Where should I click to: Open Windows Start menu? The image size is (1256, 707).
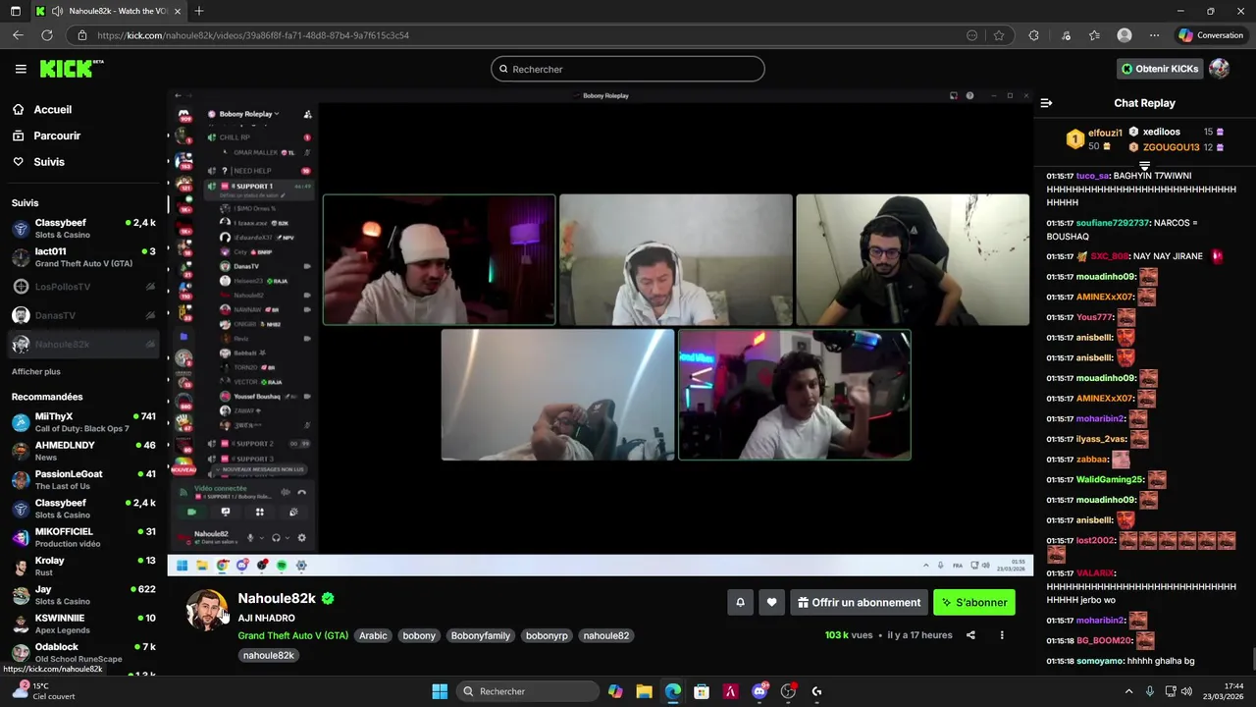pos(440,691)
